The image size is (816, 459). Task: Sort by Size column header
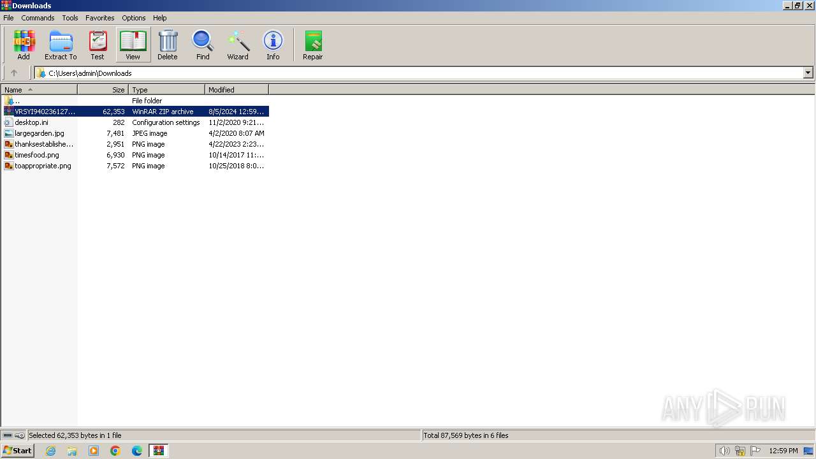[103, 90]
